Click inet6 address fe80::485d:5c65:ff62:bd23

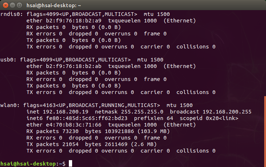click(87, 118)
